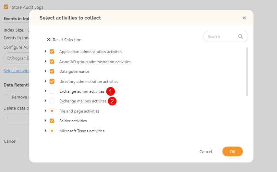Click the Reset Selection X icon
Screen dimensions: 277x172
(x=49, y=40)
